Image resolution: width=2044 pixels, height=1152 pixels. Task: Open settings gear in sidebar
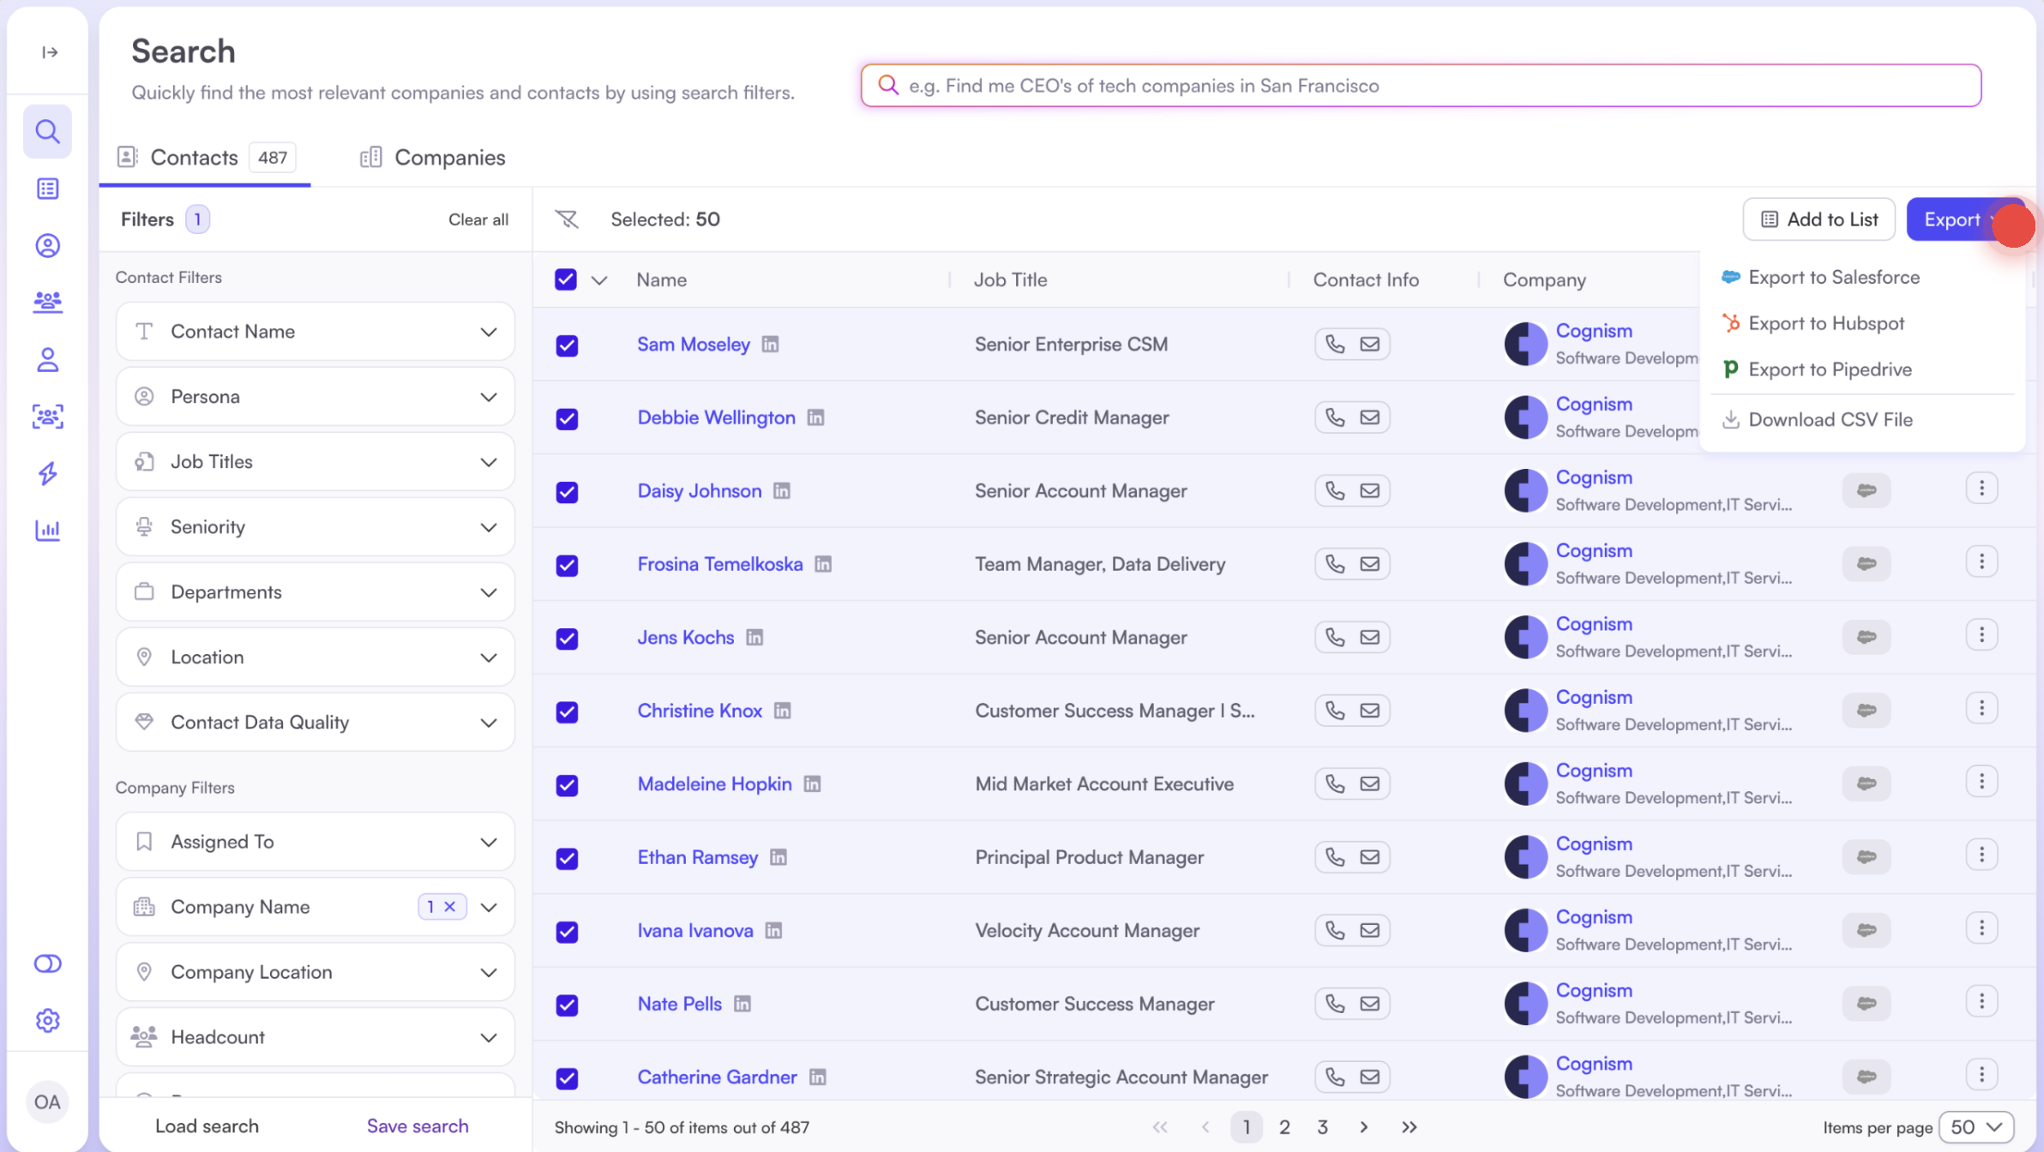click(x=48, y=1020)
